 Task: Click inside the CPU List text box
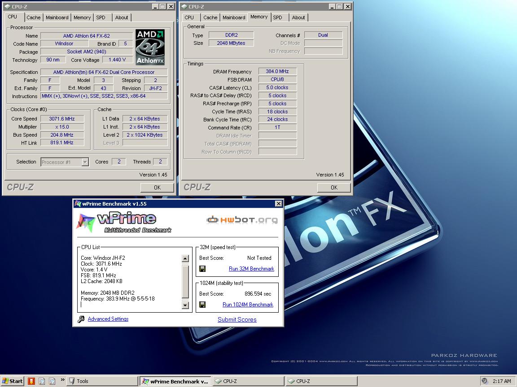pos(130,282)
